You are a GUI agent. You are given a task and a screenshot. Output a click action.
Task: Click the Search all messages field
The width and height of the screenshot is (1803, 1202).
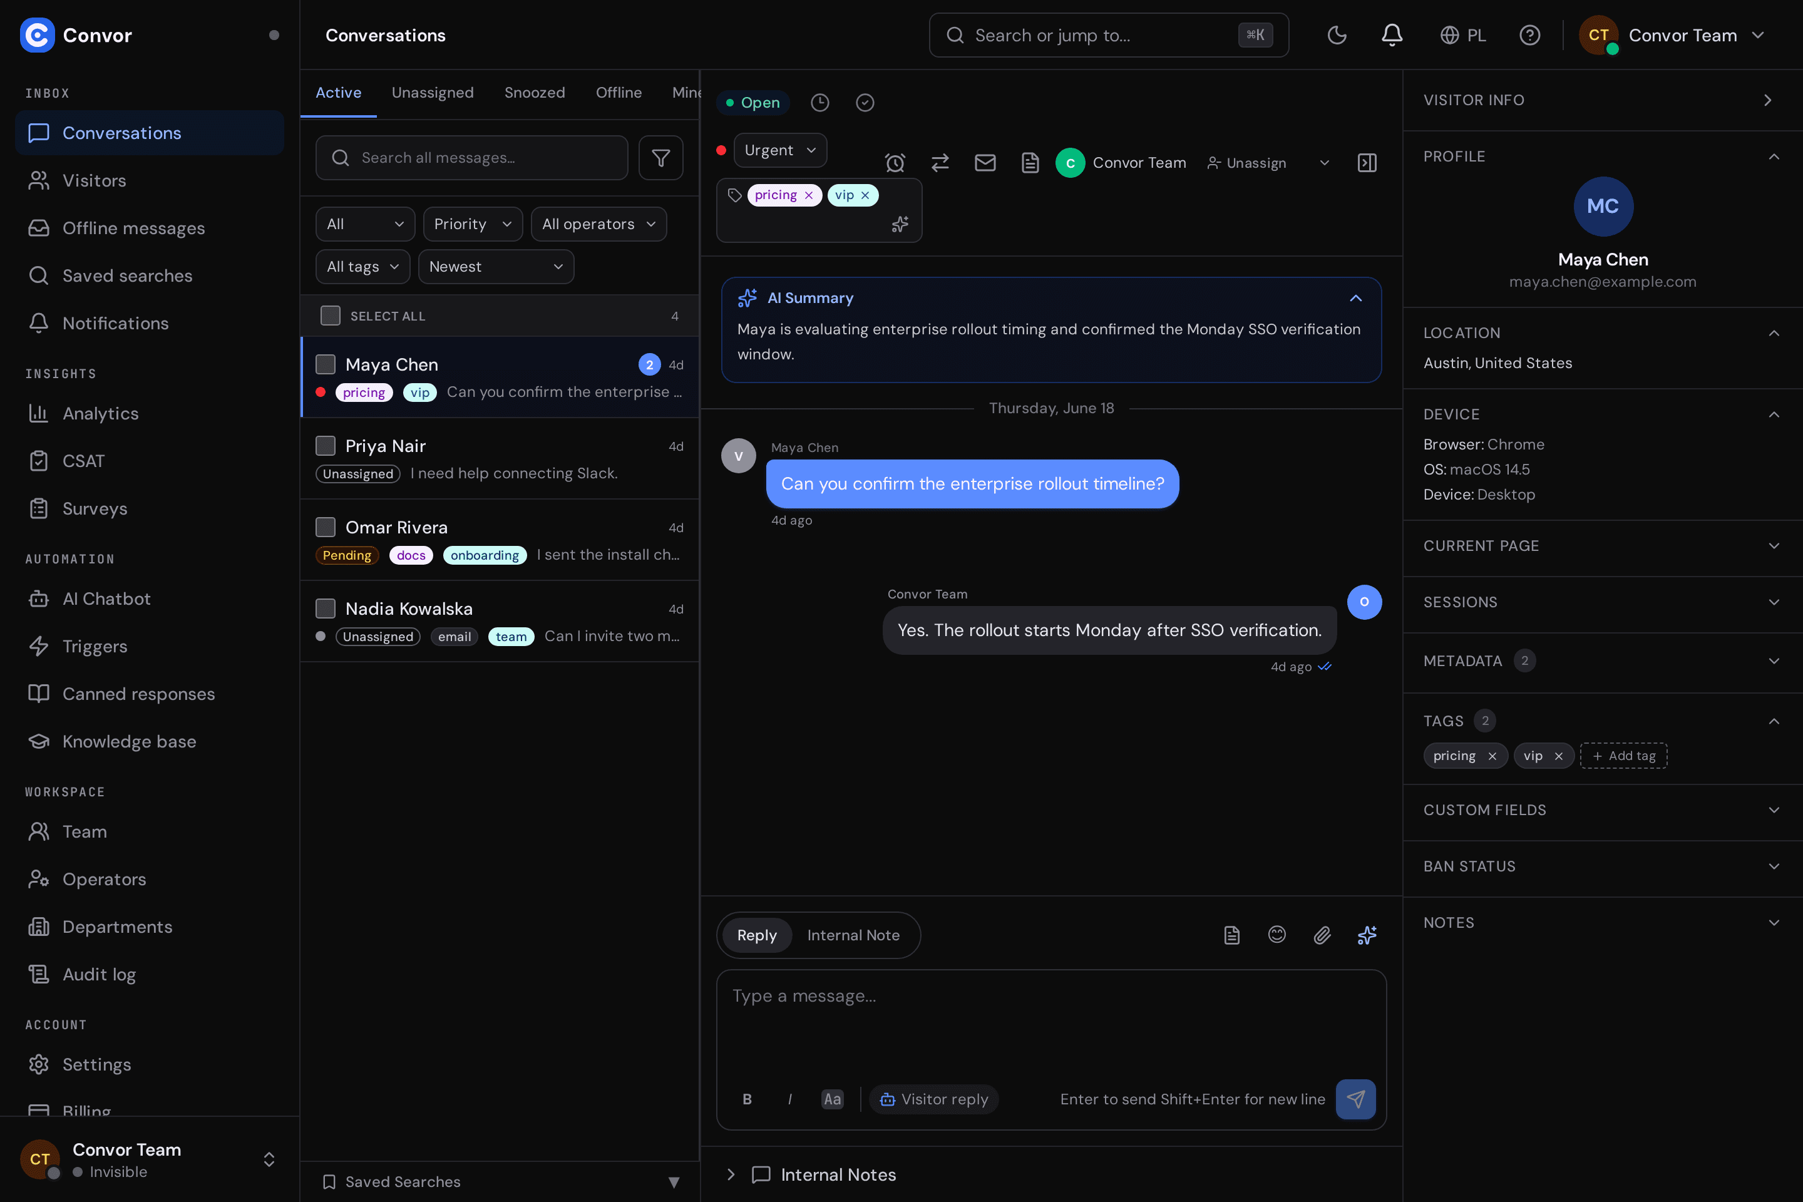471,158
